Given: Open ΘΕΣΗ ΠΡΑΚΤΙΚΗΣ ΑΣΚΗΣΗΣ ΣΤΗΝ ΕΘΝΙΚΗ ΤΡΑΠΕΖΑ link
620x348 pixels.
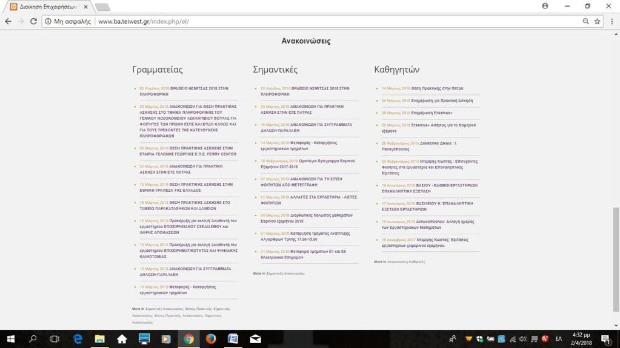Looking at the screenshot, I should [186, 187].
